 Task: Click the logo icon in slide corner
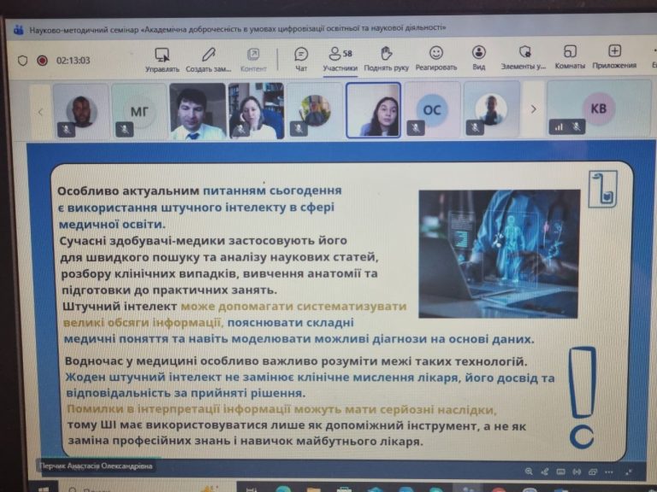pyautogui.click(x=603, y=189)
